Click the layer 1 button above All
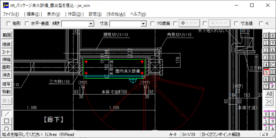 [266, 43]
